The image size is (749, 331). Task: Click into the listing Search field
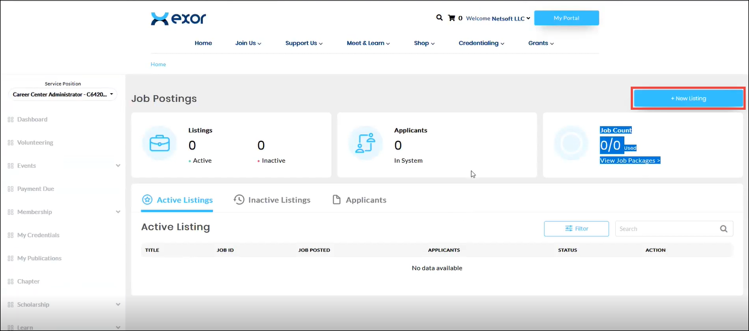tap(666, 229)
